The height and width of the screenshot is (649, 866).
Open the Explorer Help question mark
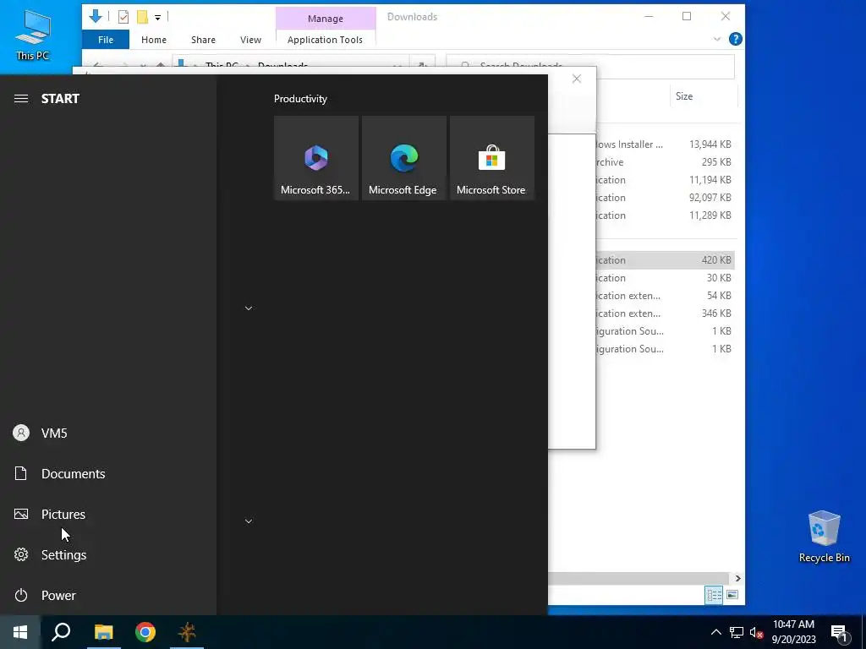tap(735, 39)
